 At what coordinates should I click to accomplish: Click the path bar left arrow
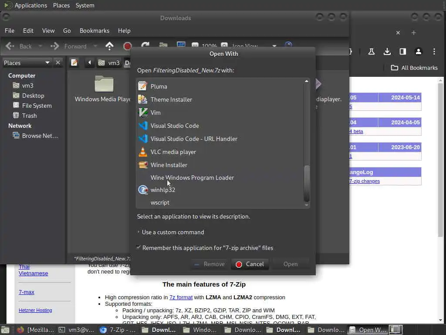[x=89, y=63]
